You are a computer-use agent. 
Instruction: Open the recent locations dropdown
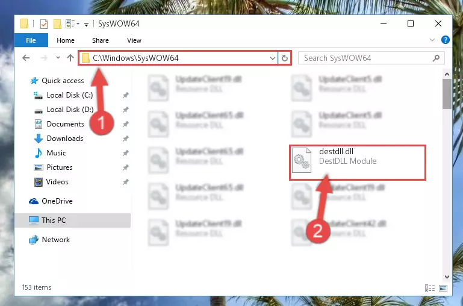58,58
